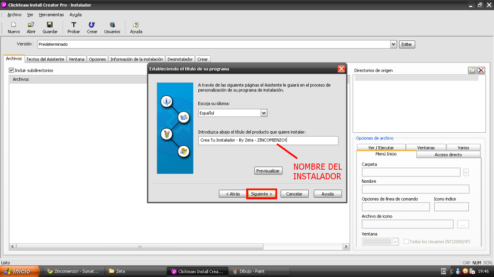
Task: Switch to Zincomienzo Chrome taskbar item
Action: pos(73,271)
